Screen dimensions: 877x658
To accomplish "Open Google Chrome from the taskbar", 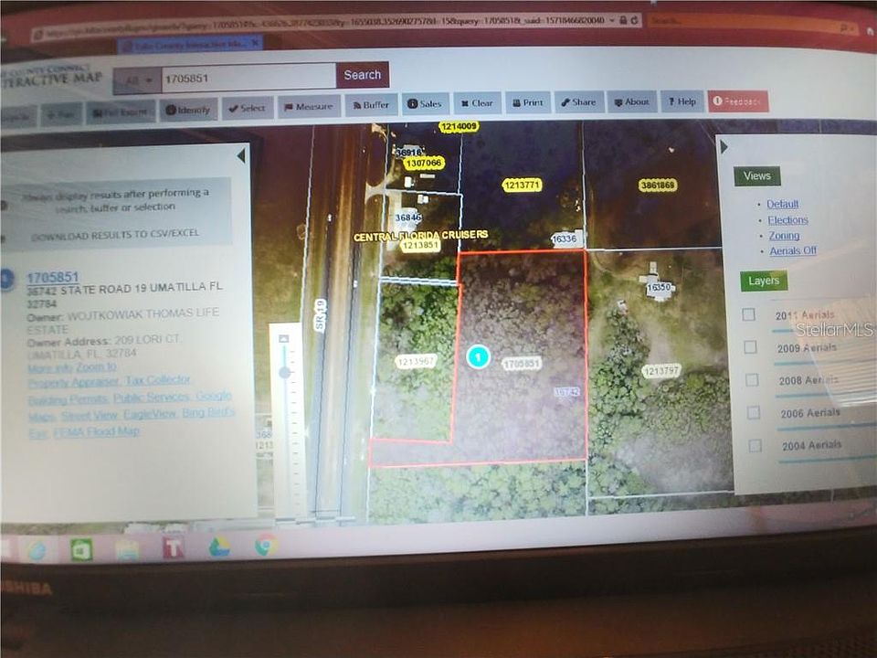I will tap(266, 545).
